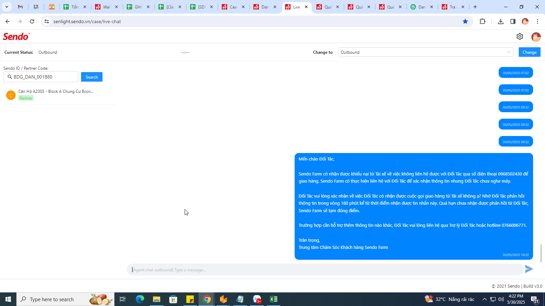The width and height of the screenshot is (545, 306).
Task: Click the orange C partner avatar
Action: 11,95
